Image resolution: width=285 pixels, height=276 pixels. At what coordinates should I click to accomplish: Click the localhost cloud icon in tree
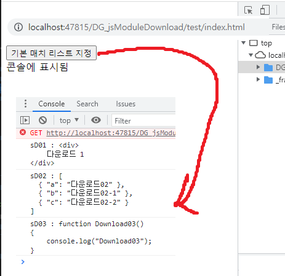[x=260, y=55]
